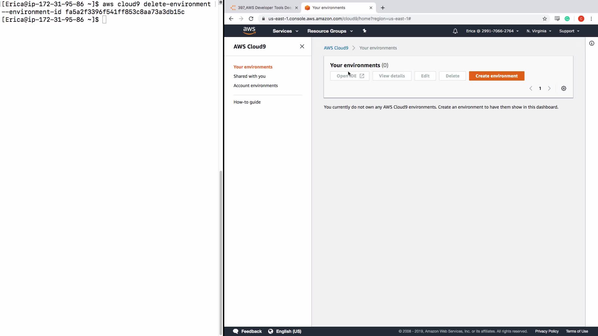Image resolution: width=598 pixels, height=336 pixels.
Task: Select Account environments in sidebar
Action: tap(255, 86)
